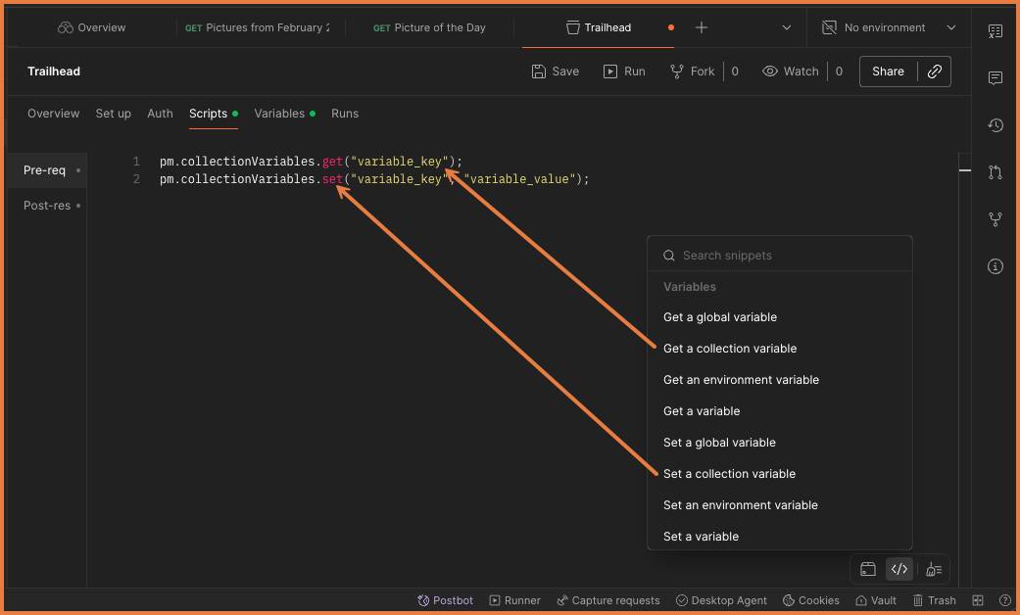
Task: Click Desktop Agent status indicator
Action: tap(721, 600)
